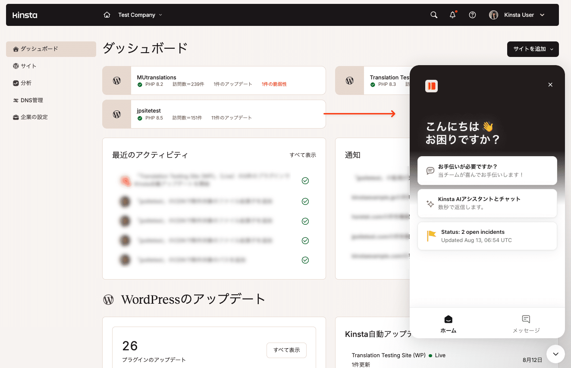Open the notifications bell icon
This screenshot has width=571, height=368.
pyautogui.click(x=453, y=15)
